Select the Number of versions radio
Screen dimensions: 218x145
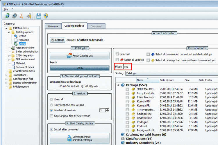[x=51, y=110]
